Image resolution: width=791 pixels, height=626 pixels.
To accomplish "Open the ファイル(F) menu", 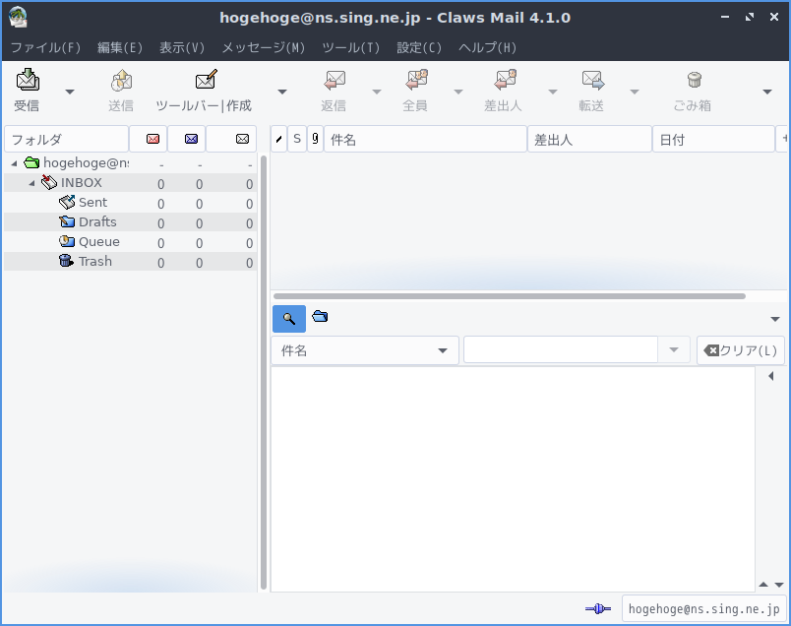I will tap(45, 47).
